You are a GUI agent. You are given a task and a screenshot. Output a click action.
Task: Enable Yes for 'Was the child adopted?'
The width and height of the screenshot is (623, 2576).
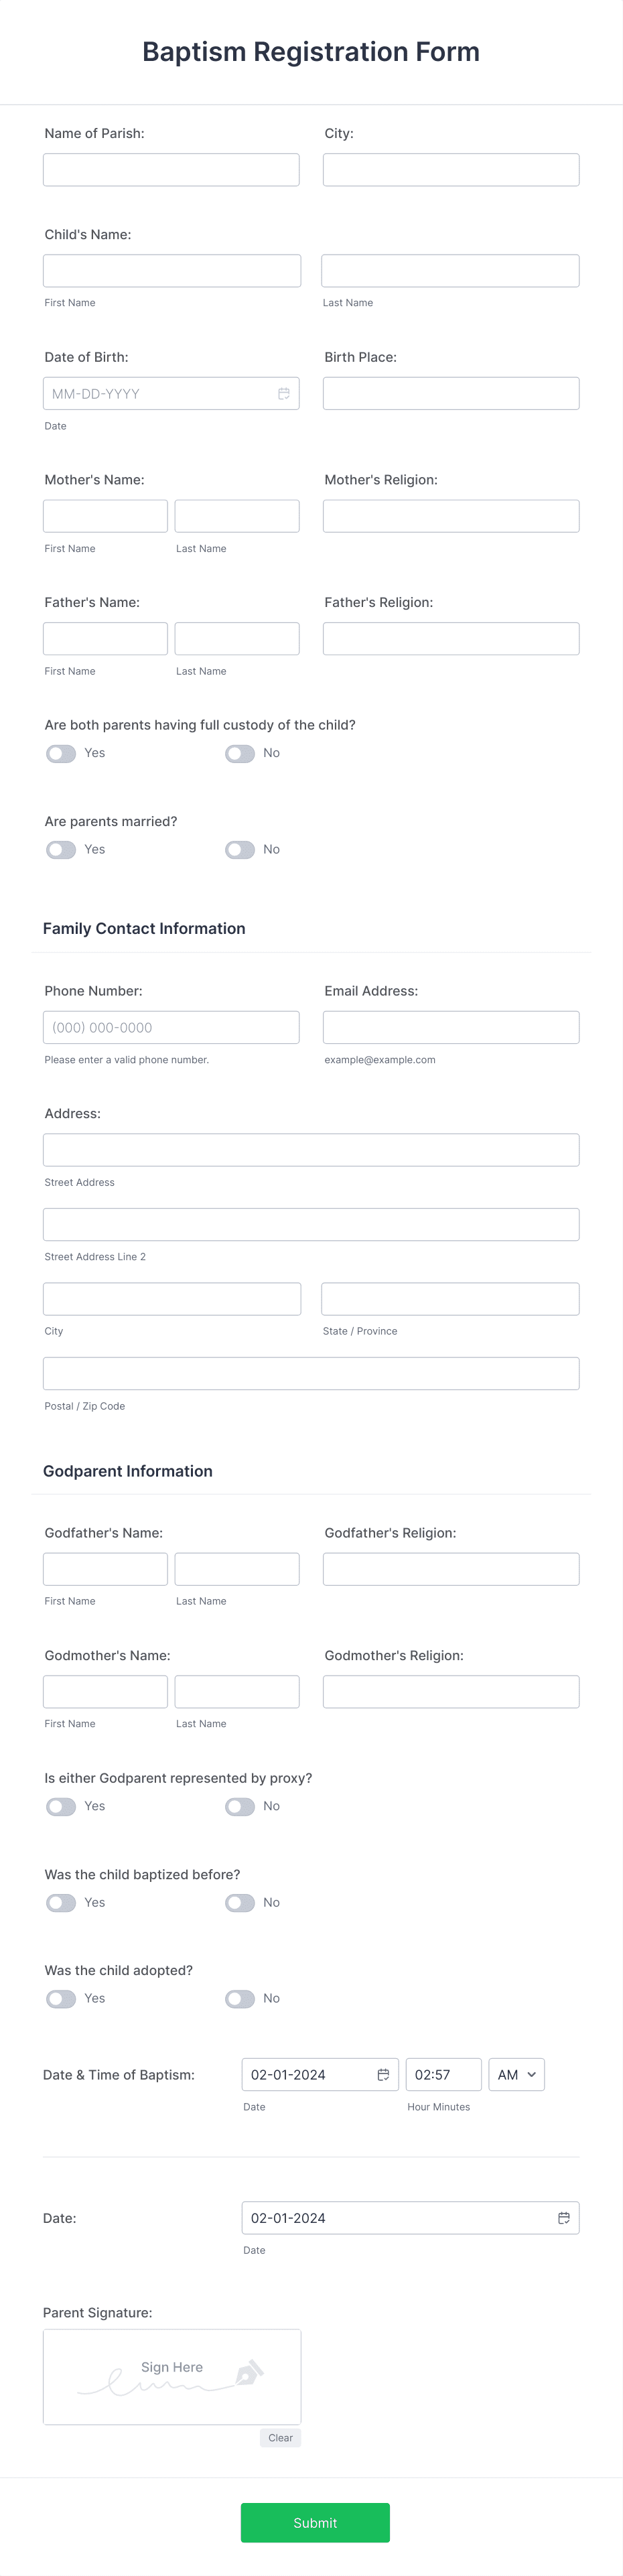pos(60,1998)
